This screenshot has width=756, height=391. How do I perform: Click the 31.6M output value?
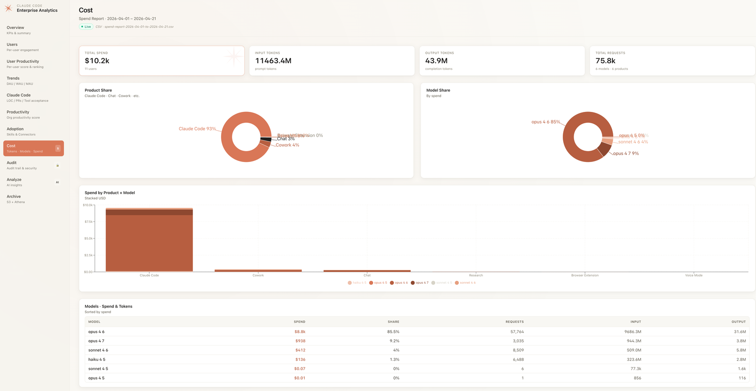click(x=740, y=331)
